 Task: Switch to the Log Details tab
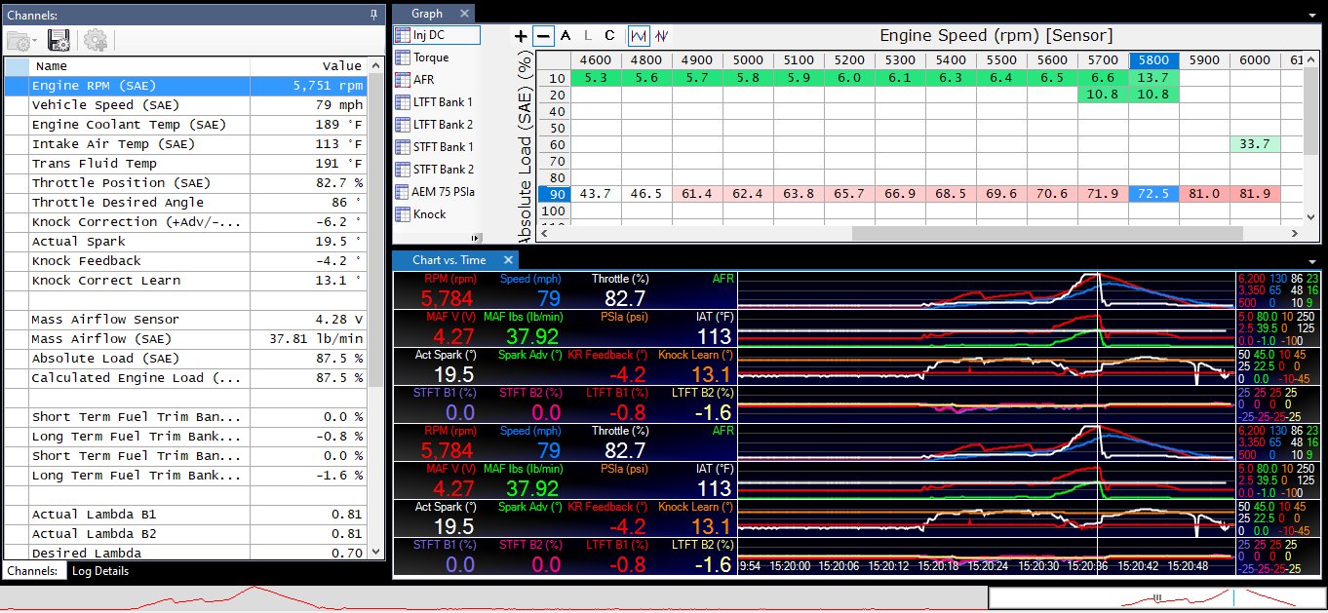(x=100, y=571)
